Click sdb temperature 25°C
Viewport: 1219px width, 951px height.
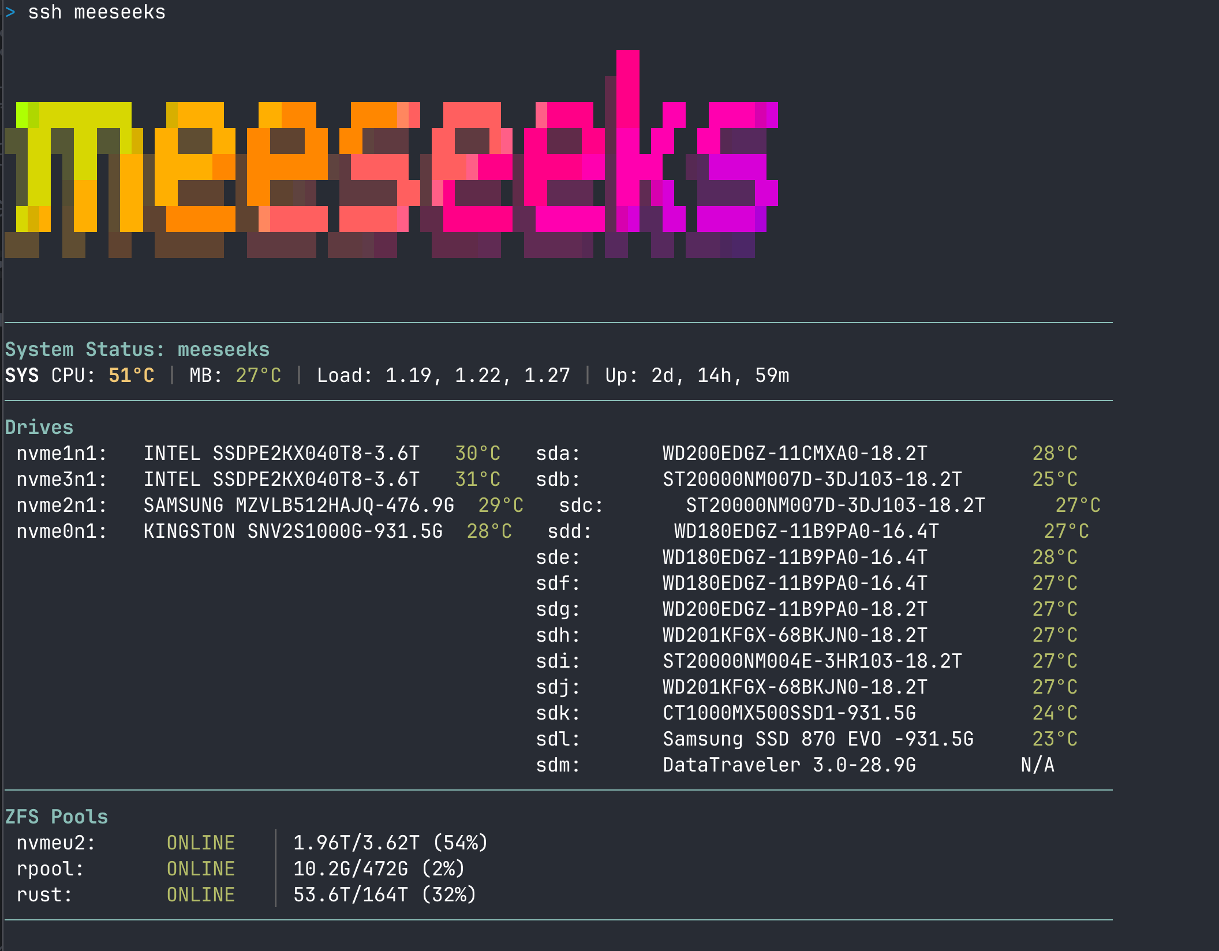tap(1055, 480)
